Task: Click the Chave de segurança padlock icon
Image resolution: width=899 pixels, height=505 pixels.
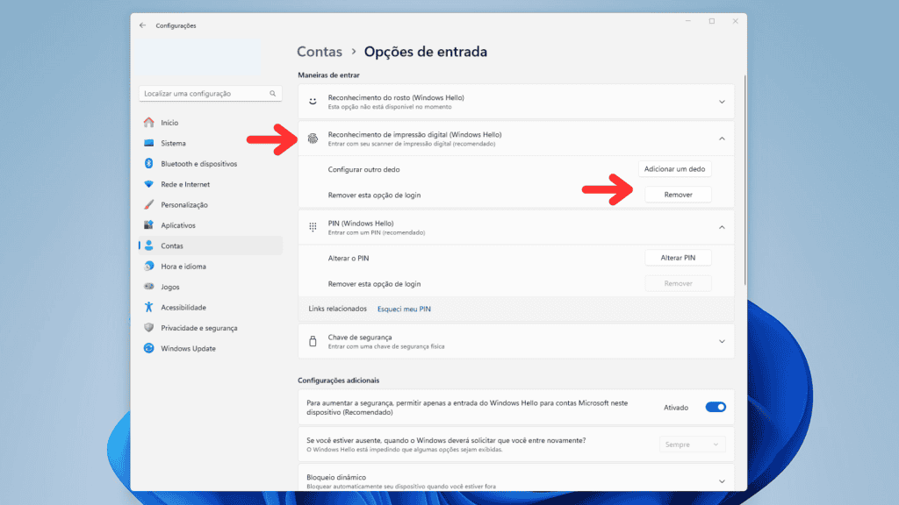Action: point(313,342)
